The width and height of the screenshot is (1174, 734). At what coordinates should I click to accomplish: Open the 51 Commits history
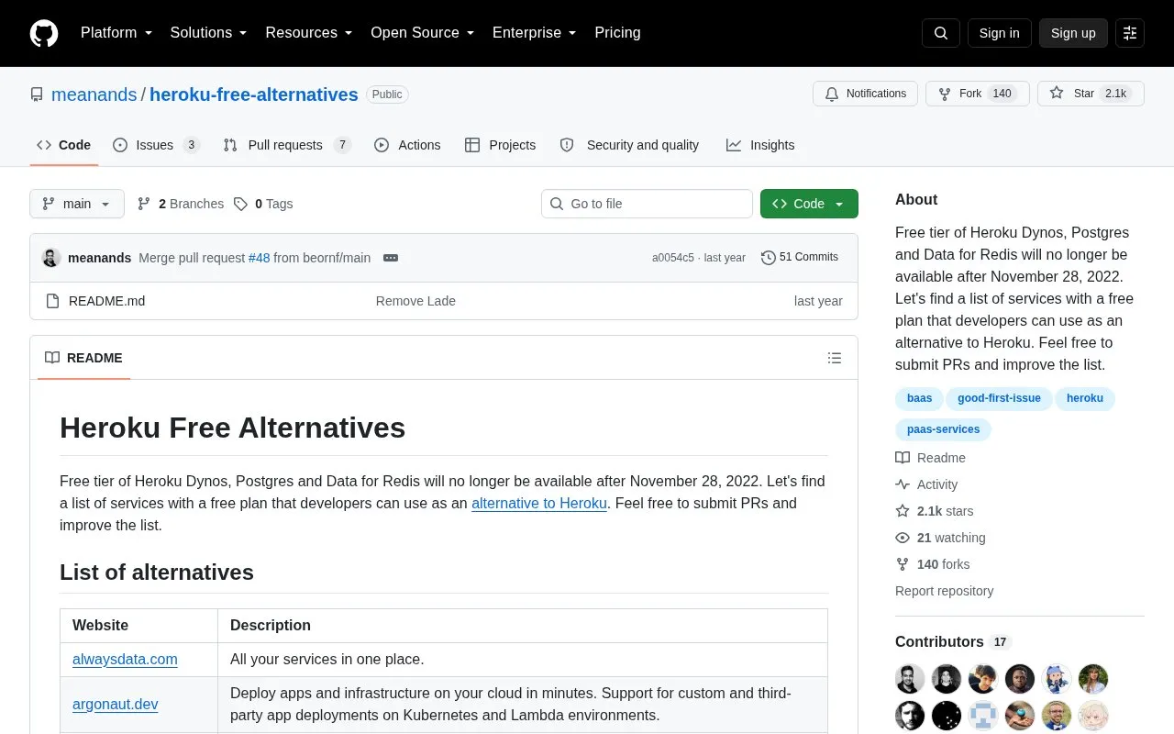800,258
